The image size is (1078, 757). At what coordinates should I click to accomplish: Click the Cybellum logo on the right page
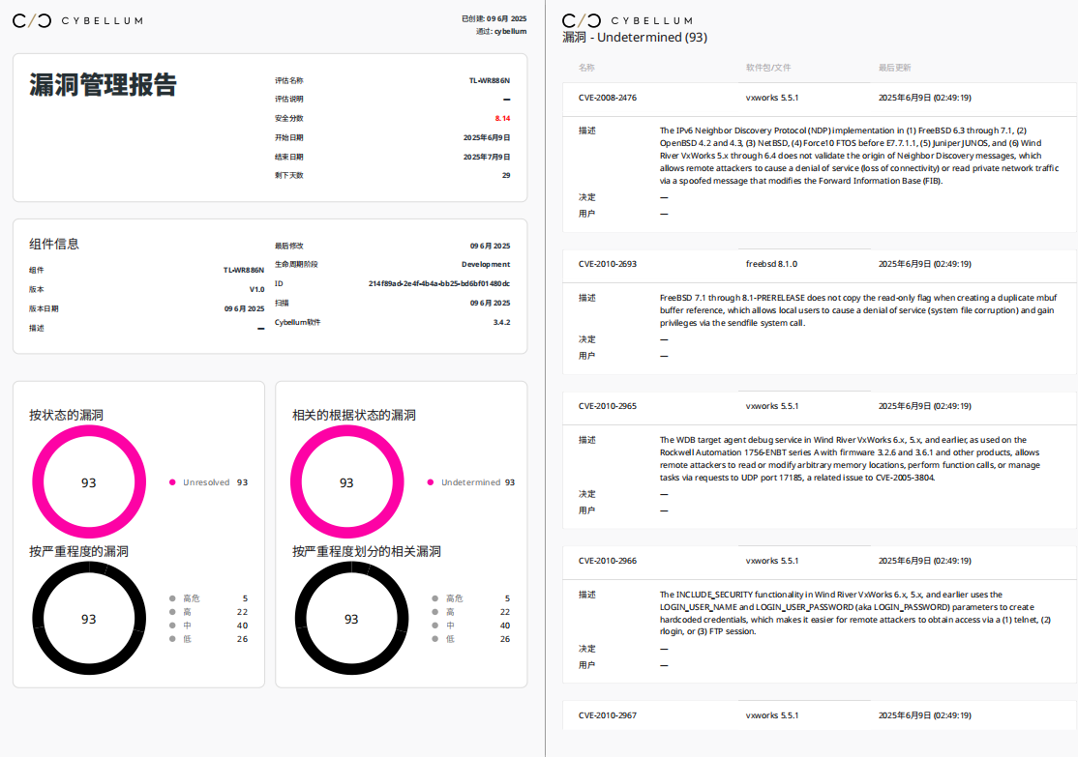[627, 20]
